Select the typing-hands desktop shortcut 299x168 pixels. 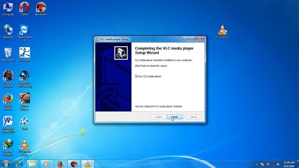pyautogui.click(x=24, y=102)
